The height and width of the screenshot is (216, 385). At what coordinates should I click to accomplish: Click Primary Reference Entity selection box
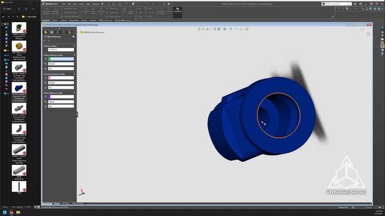coord(61,59)
